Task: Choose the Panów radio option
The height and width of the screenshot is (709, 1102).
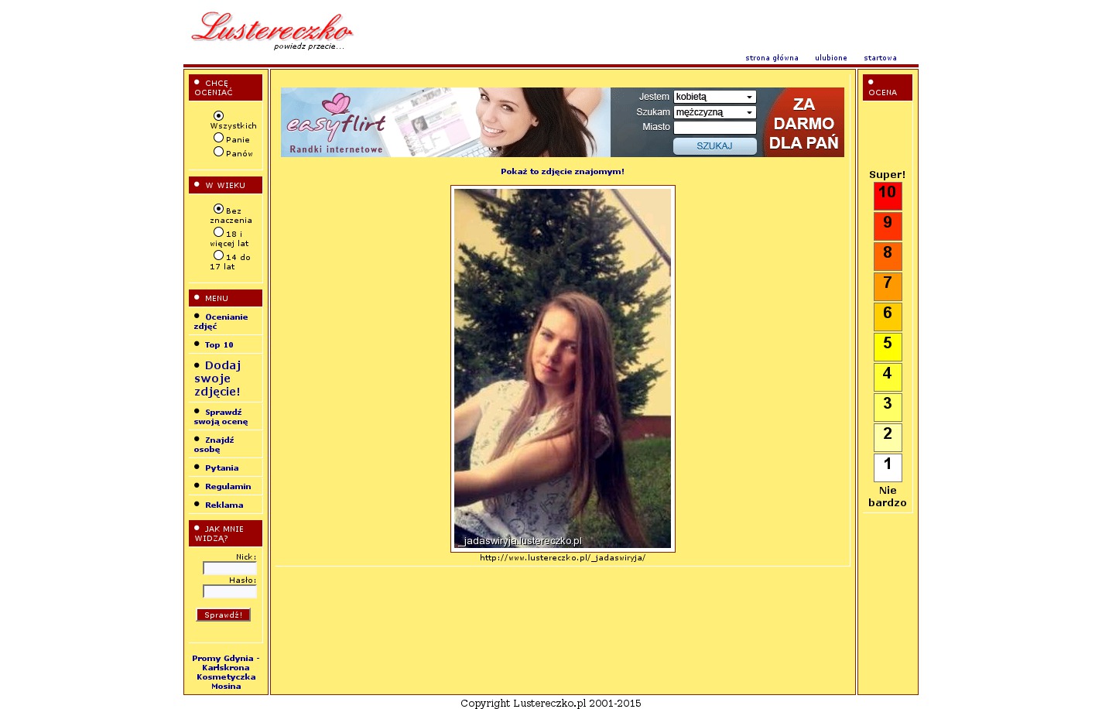Action: tap(218, 152)
